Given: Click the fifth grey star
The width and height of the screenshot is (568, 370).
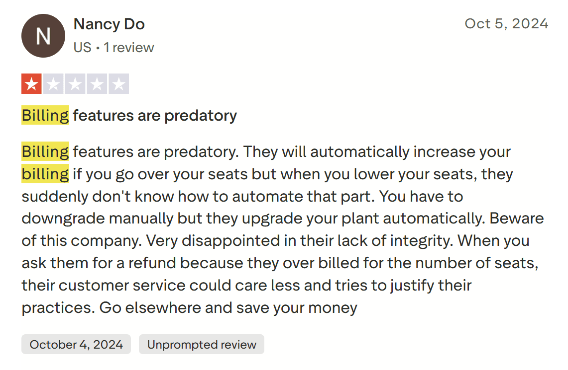Looking at the screenshot, I should pos(119,84).
